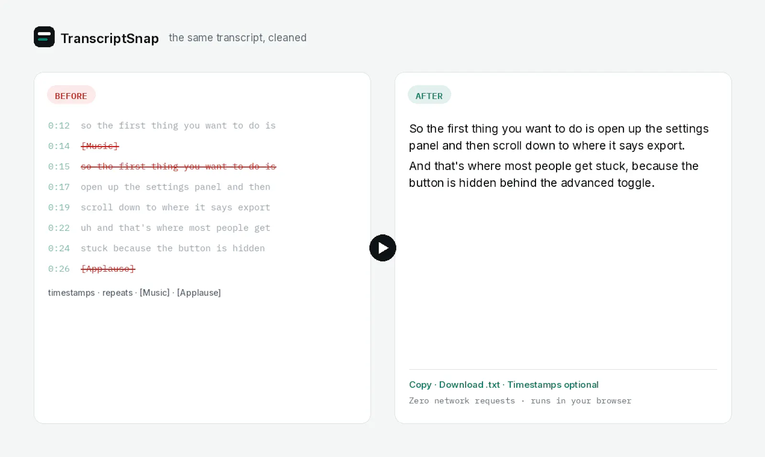This screenshot has height=457, width=765.
Task: Click the round play button between panels
Action: pos(382,248)
